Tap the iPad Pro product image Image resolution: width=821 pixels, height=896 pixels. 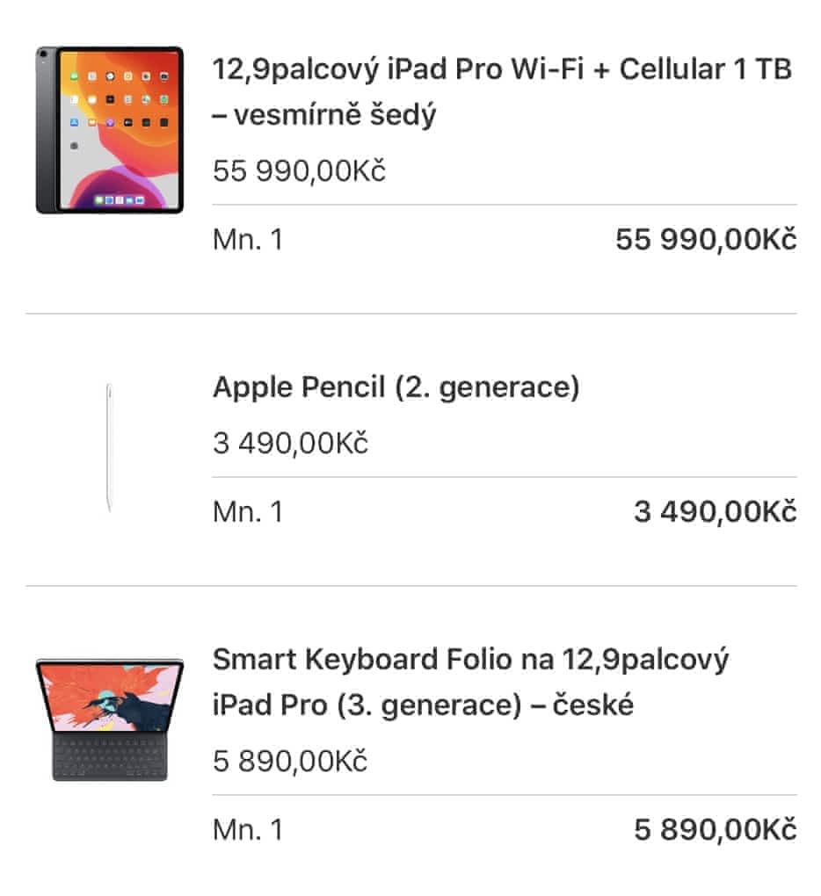110,130
